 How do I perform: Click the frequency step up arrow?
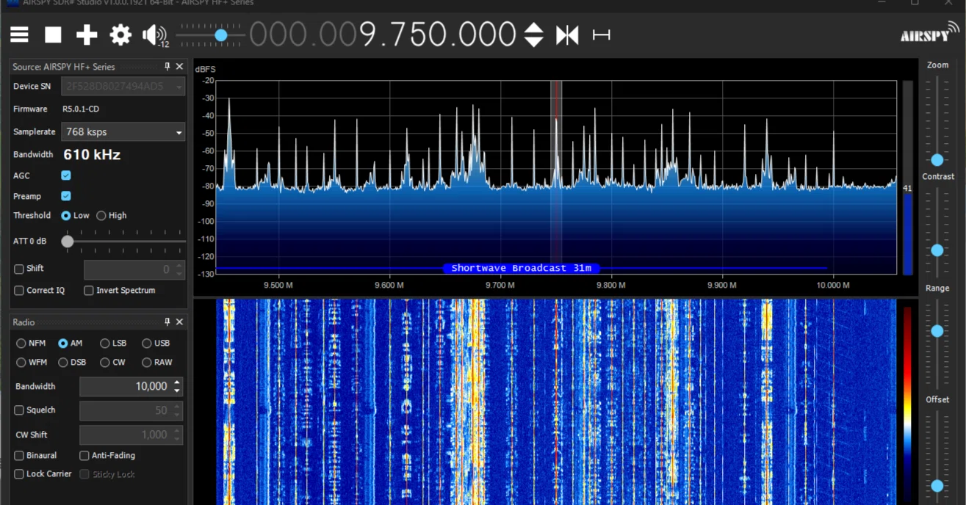[x=534, y=28]
